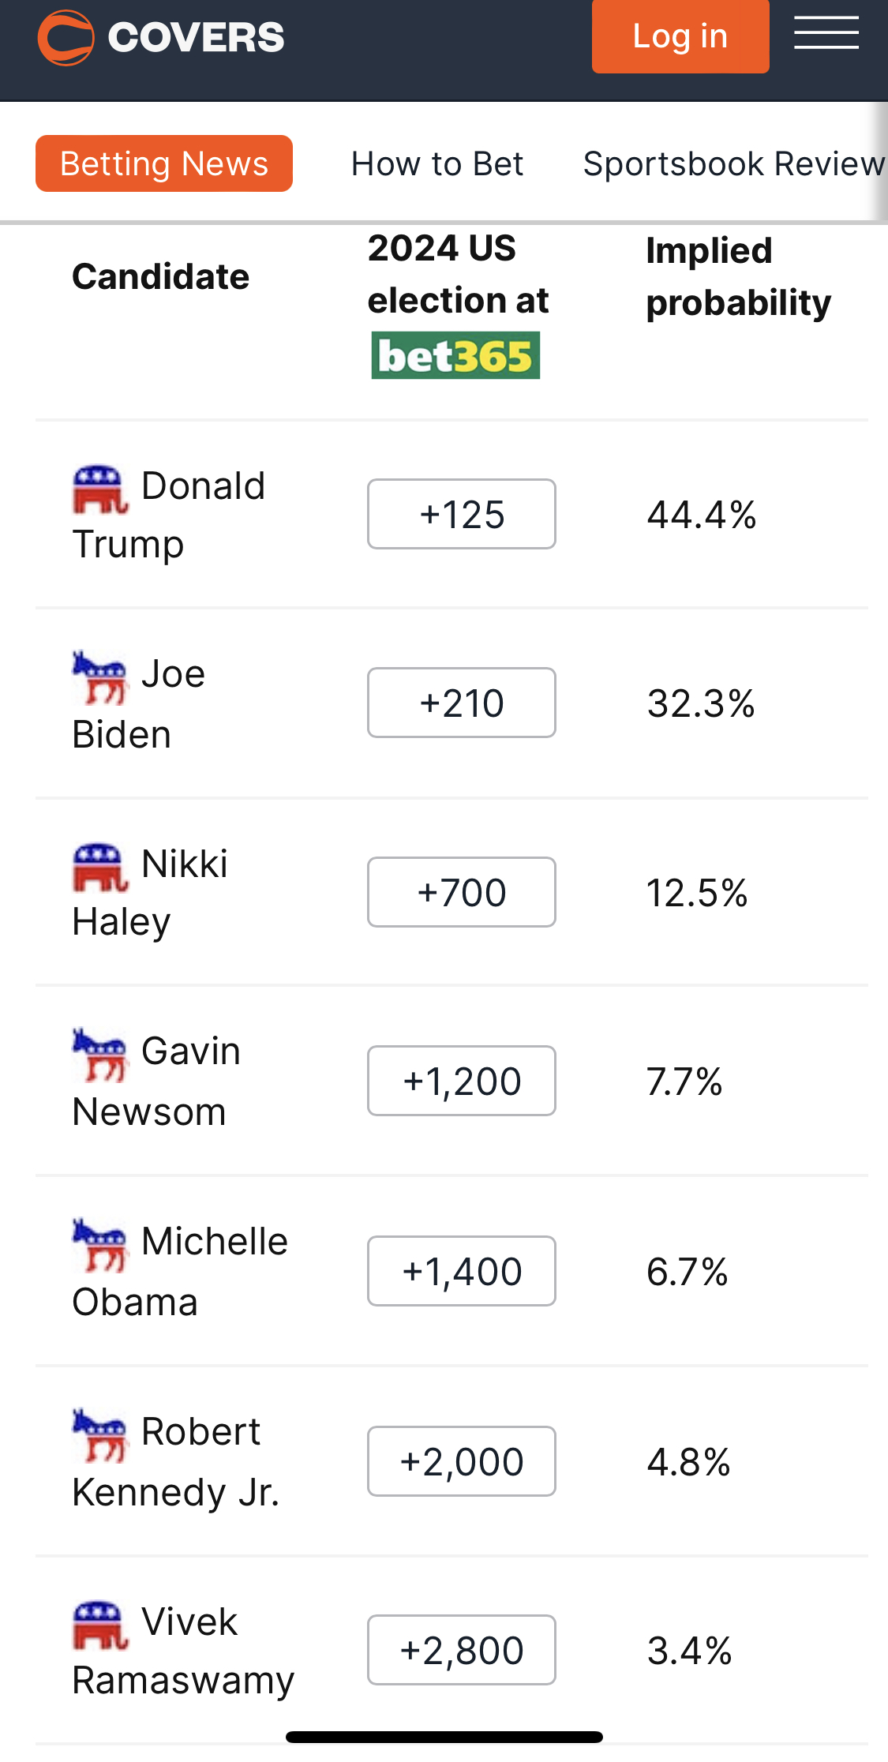This screenshot has height=1762, width=888.
Task: Switch to How to Bet tab
Action: (437, 163)
